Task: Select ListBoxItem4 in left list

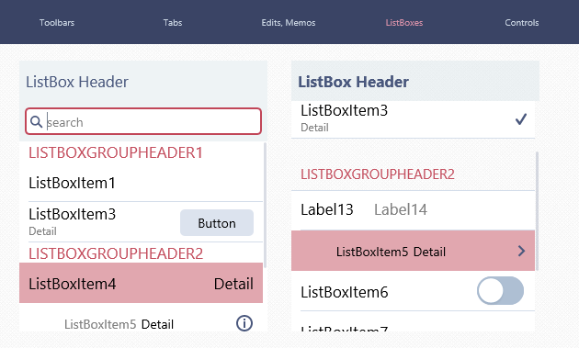Action: pos(141,283)
